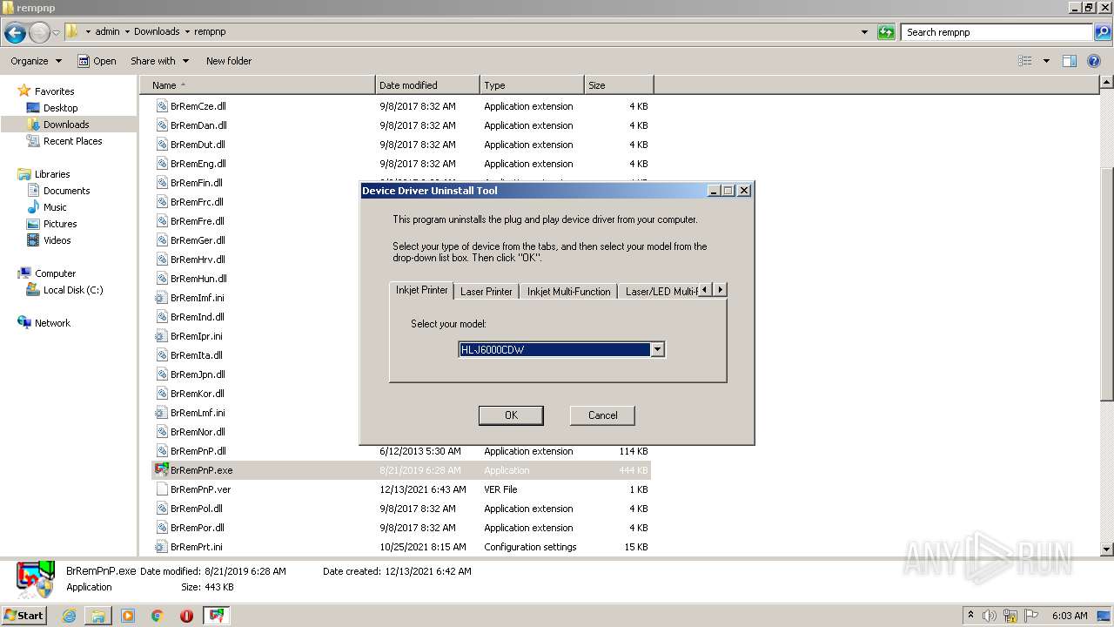Toggle the preview pane icon

(1070, 61)
